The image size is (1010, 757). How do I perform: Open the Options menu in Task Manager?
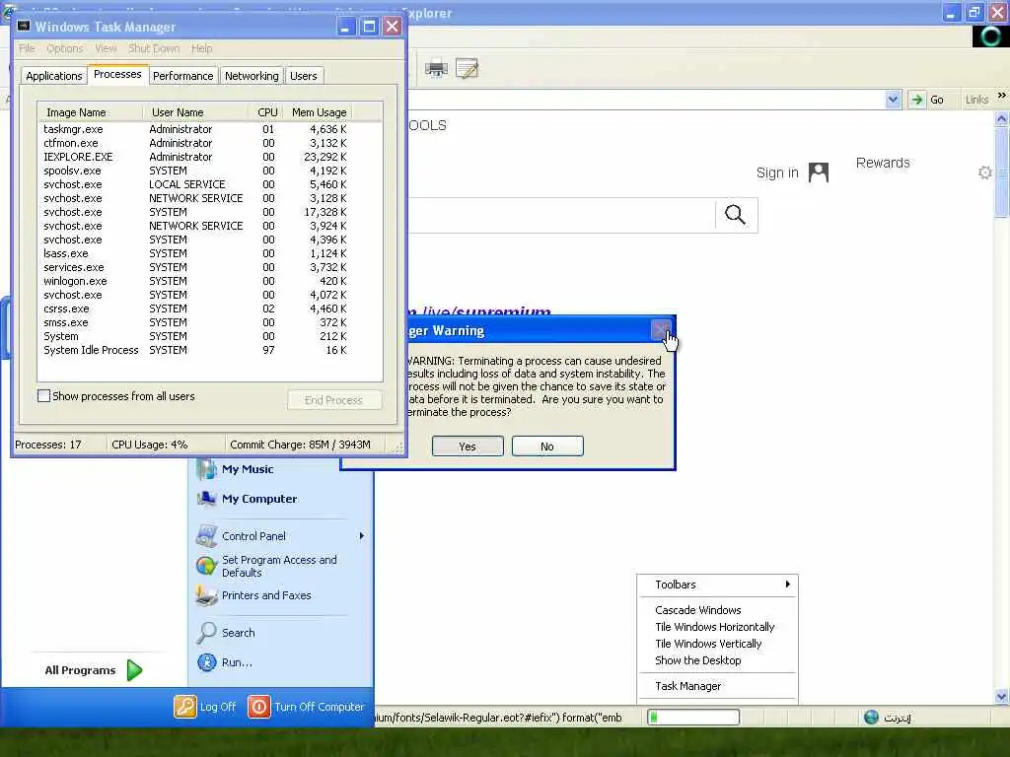coord(64,48)
